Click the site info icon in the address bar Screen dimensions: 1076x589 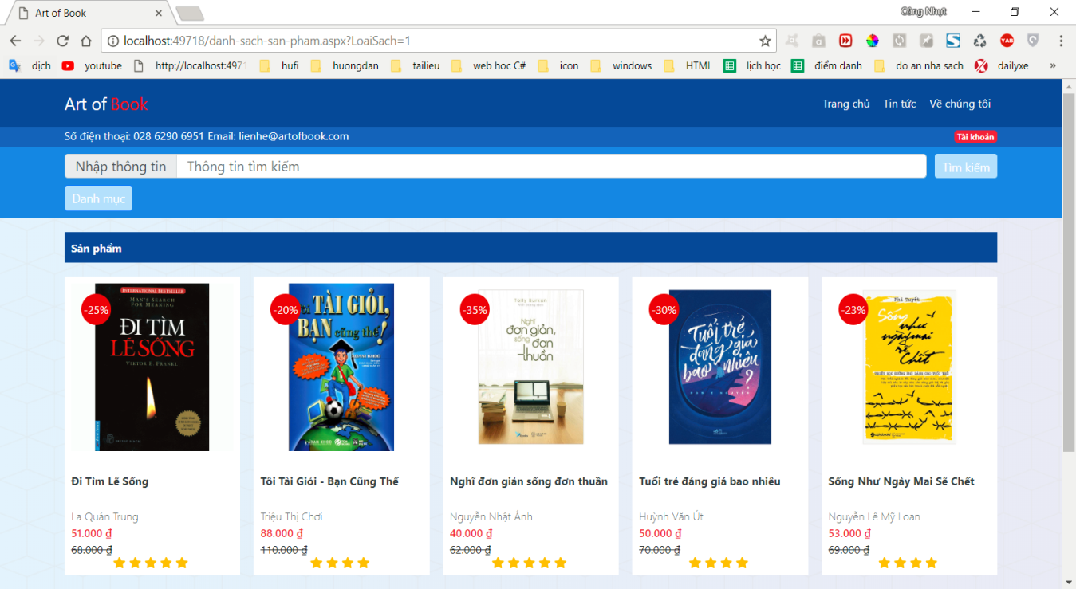113,41
